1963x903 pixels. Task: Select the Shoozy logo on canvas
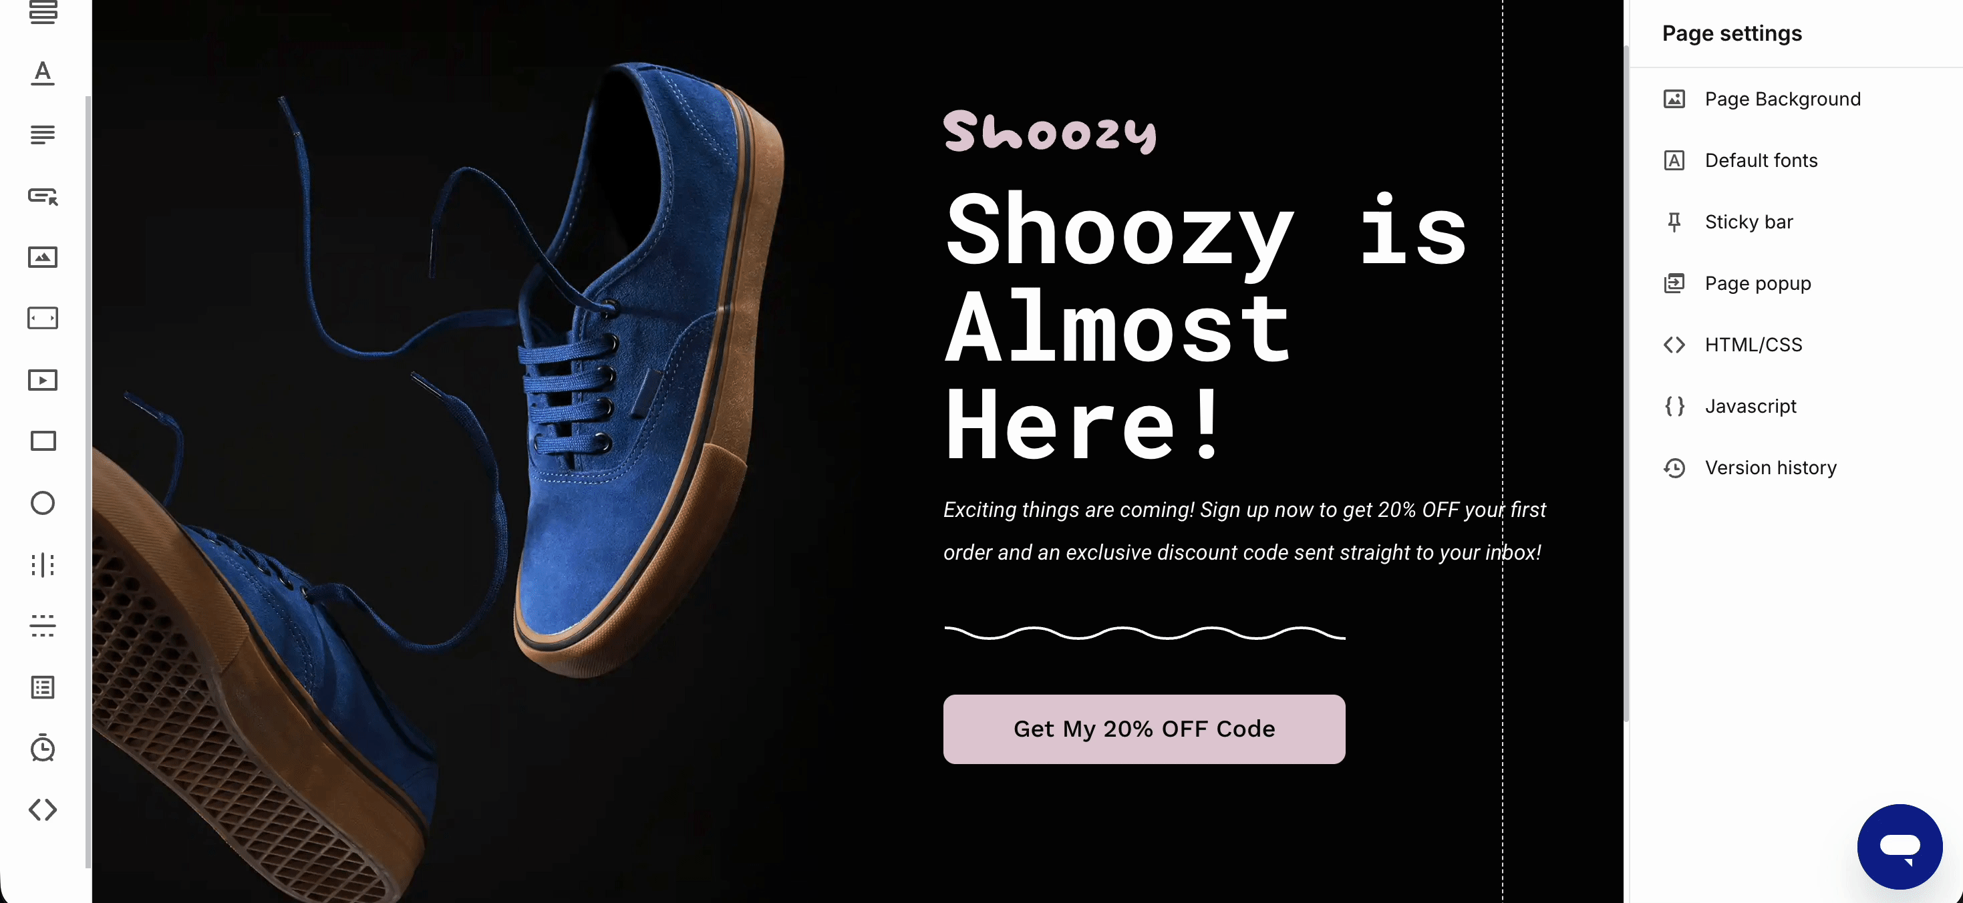pyautogui.click(x=1050, y=132)
